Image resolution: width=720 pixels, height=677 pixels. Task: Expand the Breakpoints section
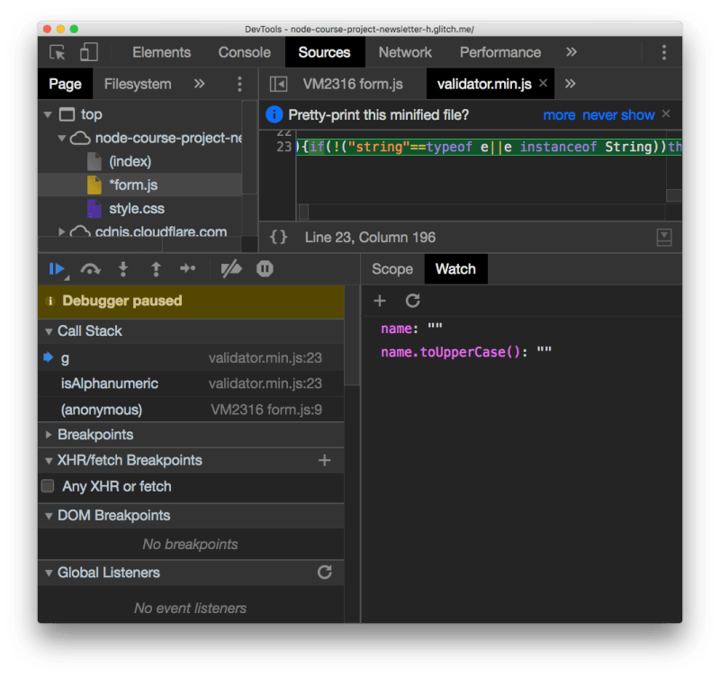[x=48, y=435]
